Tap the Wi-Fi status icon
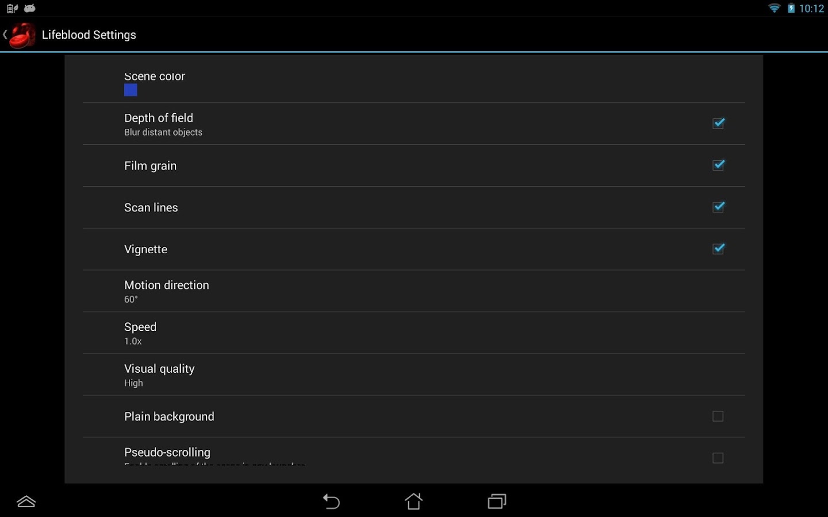This screenshot has width=828, height=517. point(775,8)
